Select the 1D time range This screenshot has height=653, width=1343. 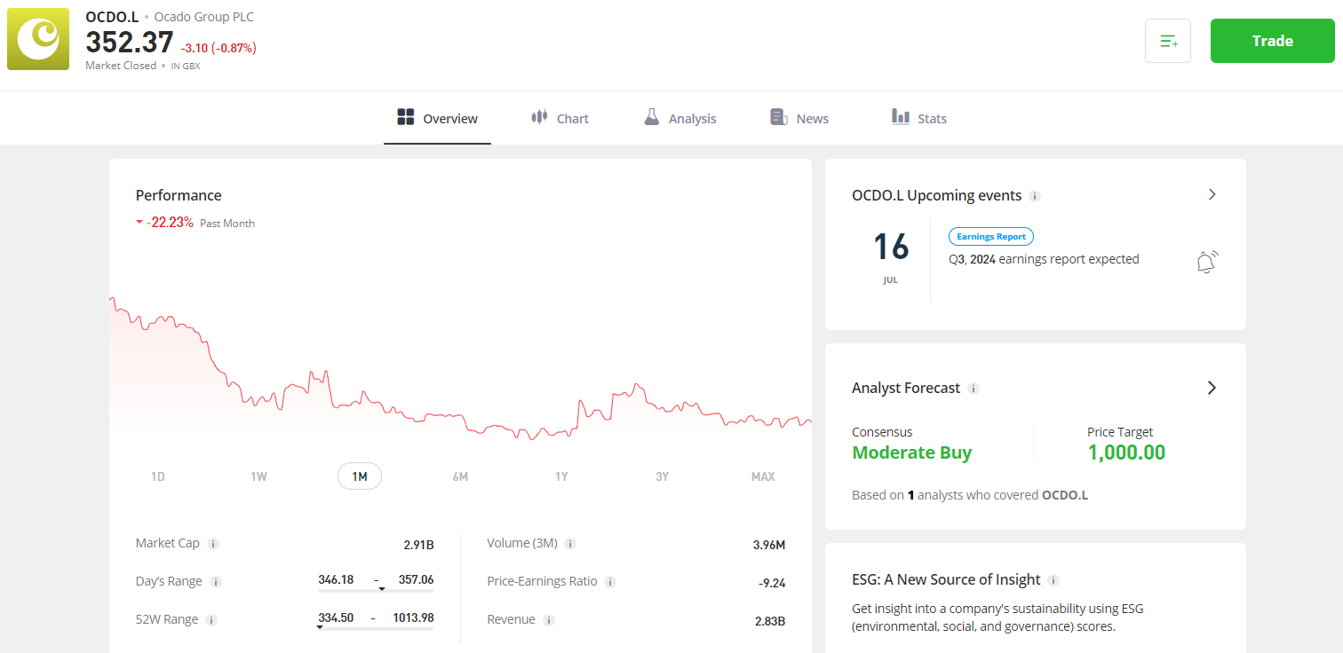coord(157,476)
